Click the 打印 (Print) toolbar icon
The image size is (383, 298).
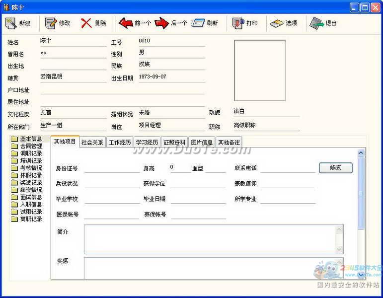[x=238, y=23]
